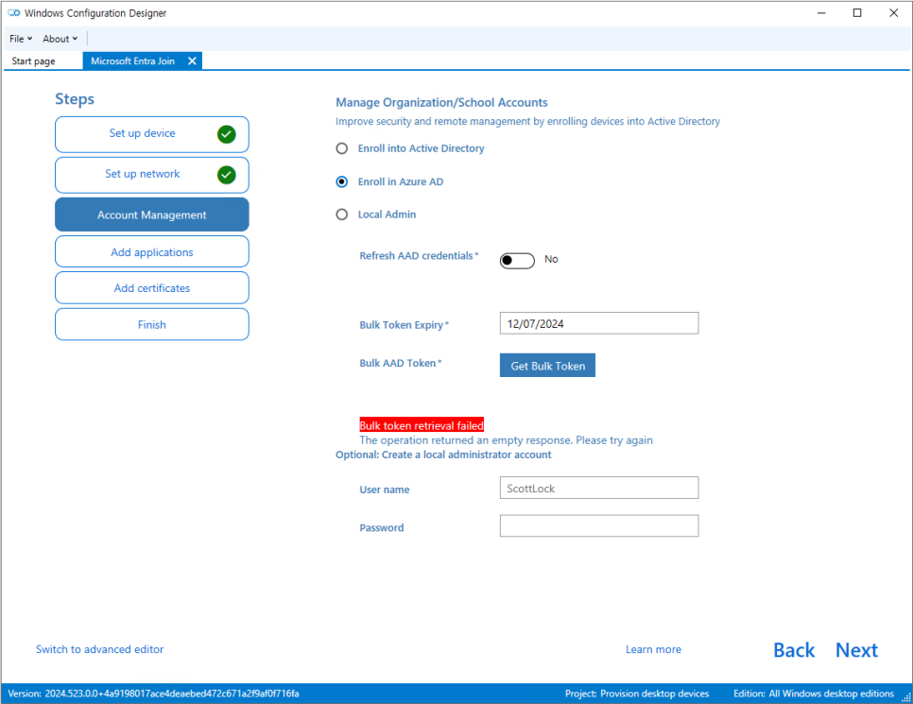The height and width of the screenshot is (704, 913).
Task: Select the Microsoft Entra Join tab
Action: (132, 61)
